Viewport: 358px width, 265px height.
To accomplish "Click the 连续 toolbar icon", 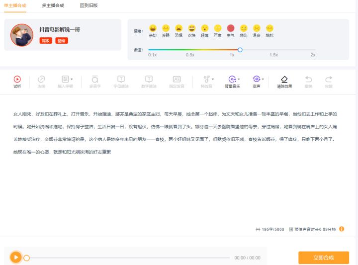I will point(41,79).
